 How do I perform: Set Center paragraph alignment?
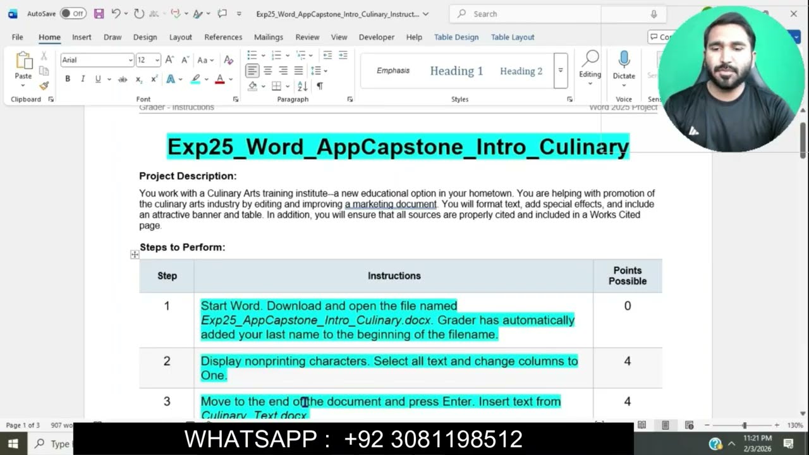(268, 70)
